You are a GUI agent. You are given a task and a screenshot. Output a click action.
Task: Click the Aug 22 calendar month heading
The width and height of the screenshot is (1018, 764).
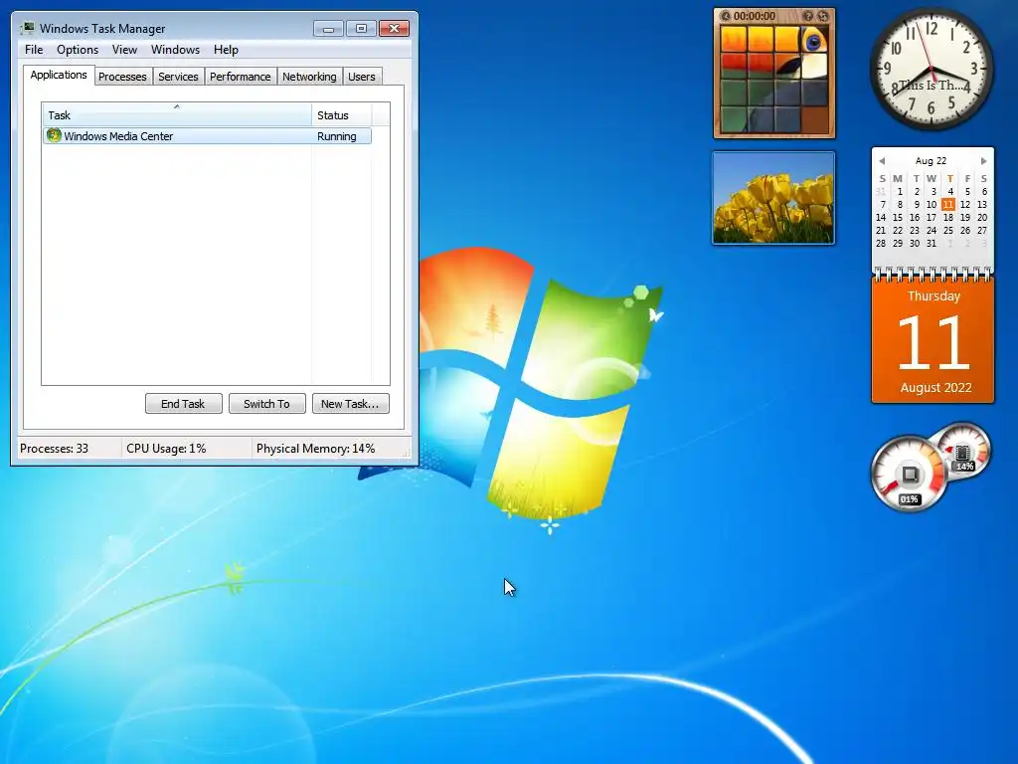931,160
